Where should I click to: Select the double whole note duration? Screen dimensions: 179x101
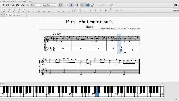click(44, 11)
